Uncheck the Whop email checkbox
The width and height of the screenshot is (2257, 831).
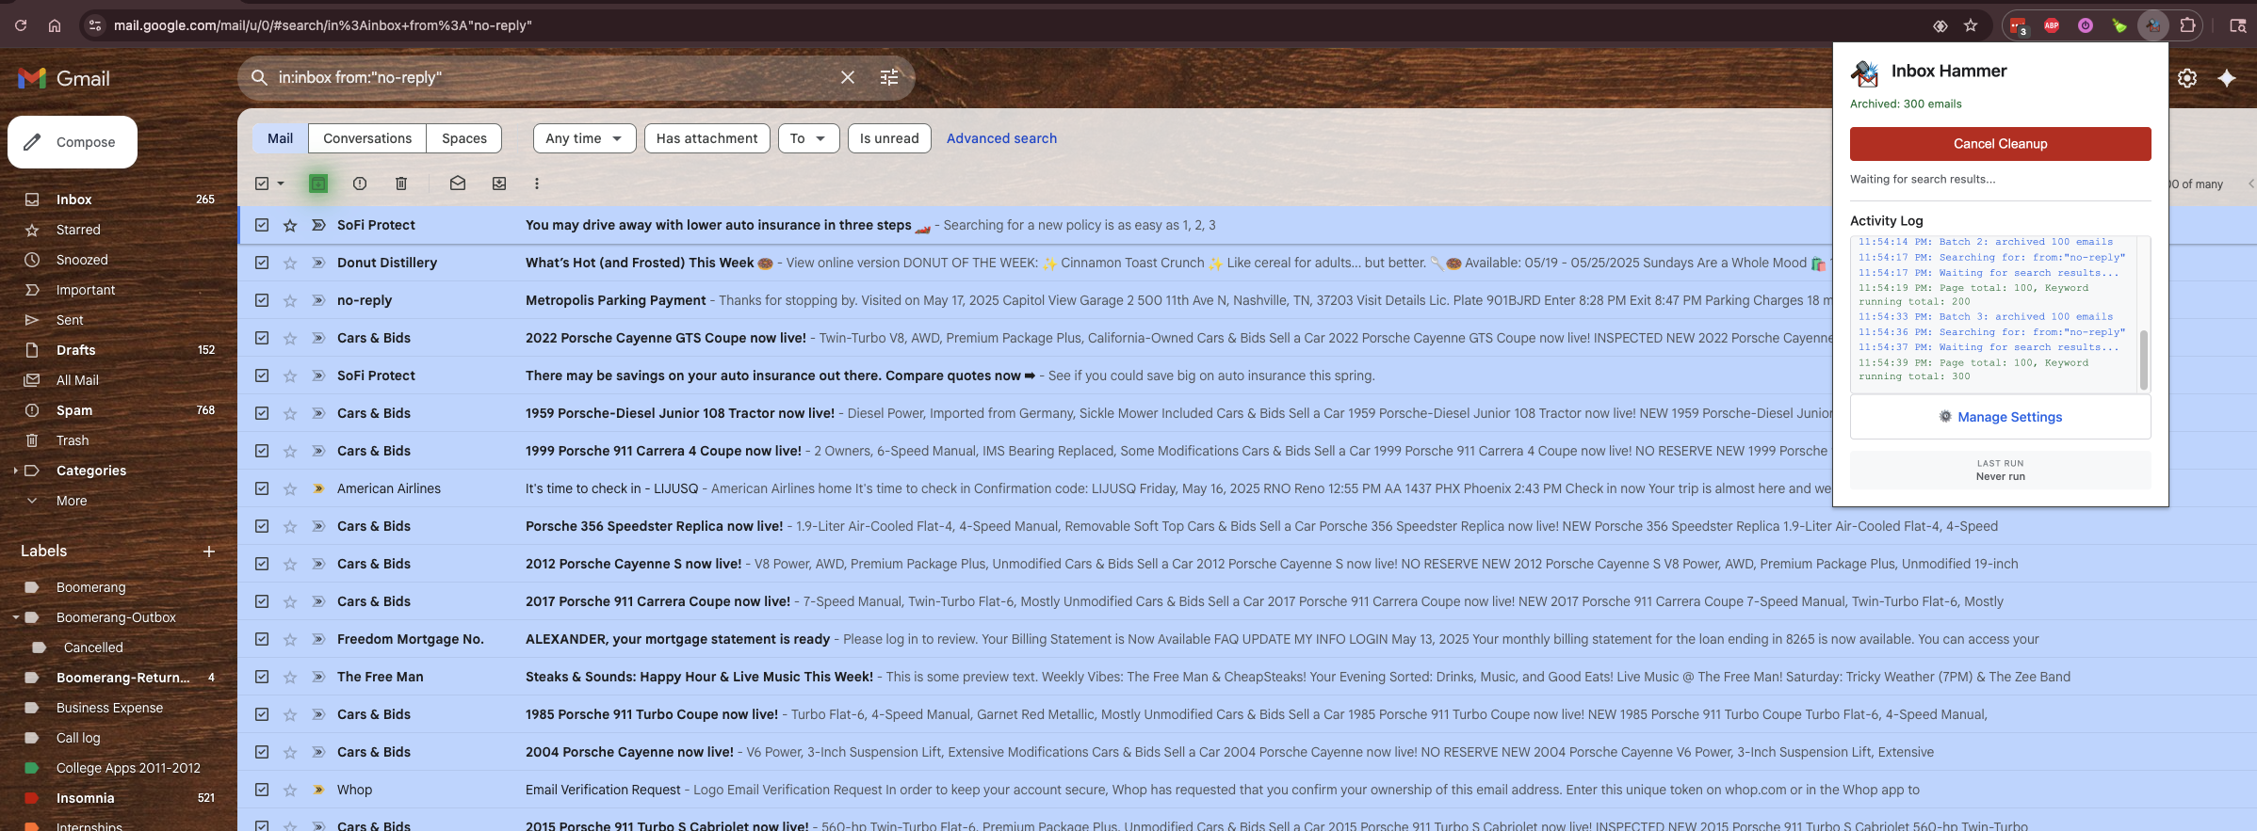(262, 790)
